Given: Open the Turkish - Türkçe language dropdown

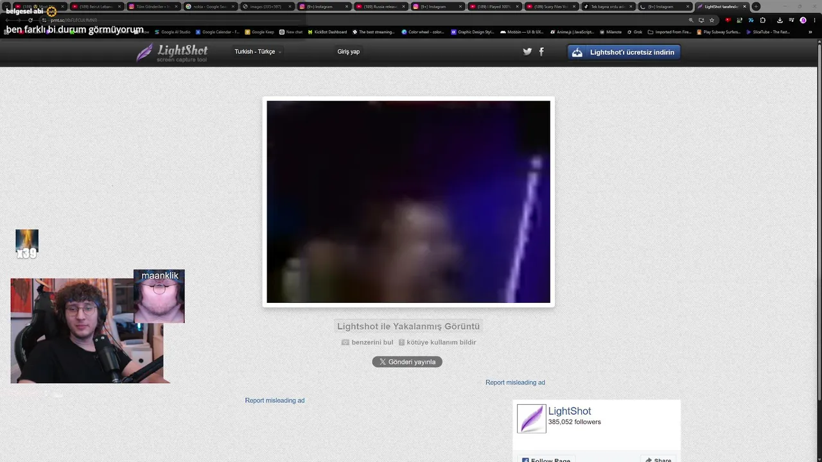Looking at the screenshot, I should [258, 52].
